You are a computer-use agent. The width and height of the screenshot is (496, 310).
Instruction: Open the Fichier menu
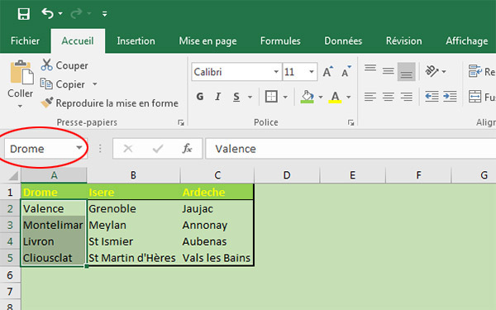pos(25,41)
